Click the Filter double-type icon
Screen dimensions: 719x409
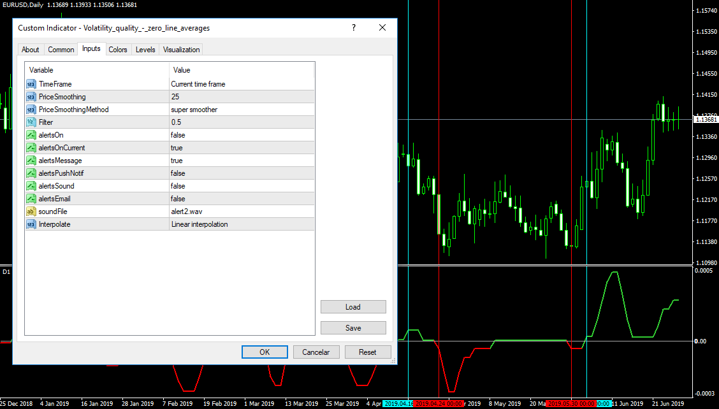point(31,122)
